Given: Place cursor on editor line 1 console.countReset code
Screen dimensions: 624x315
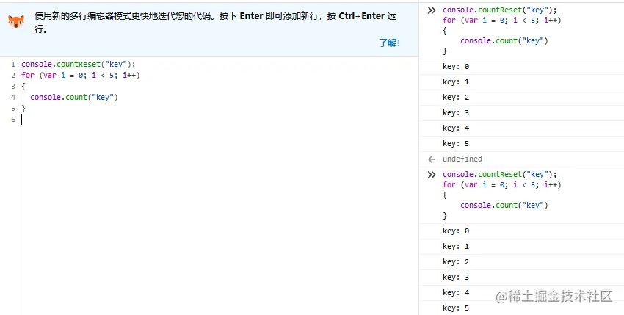Looking at the screenshot, I should click(79, 64).
